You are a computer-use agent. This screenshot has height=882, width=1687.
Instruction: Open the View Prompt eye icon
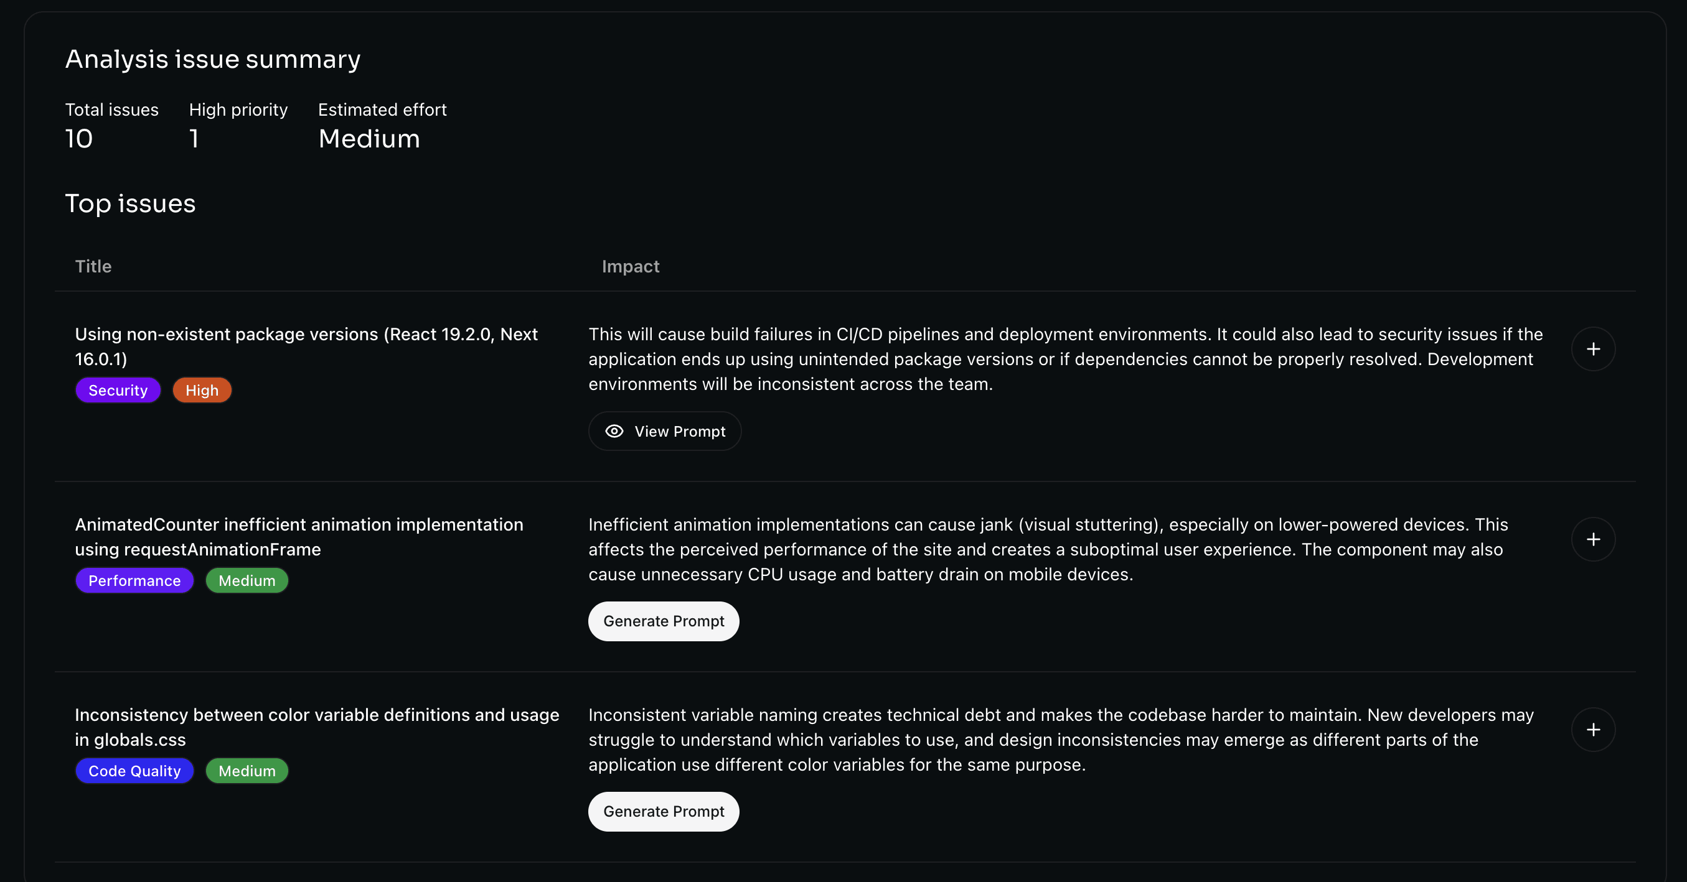[x=614, y=431]
